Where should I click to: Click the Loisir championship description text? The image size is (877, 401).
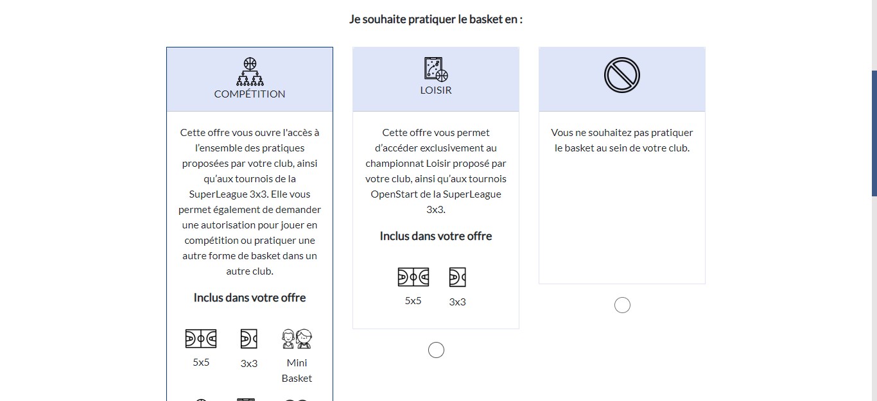pos(436,171)
